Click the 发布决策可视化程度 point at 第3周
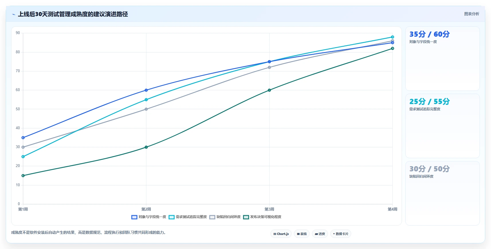Image resolution: width=491 pixels, height=249 pixels. [270, 90]
